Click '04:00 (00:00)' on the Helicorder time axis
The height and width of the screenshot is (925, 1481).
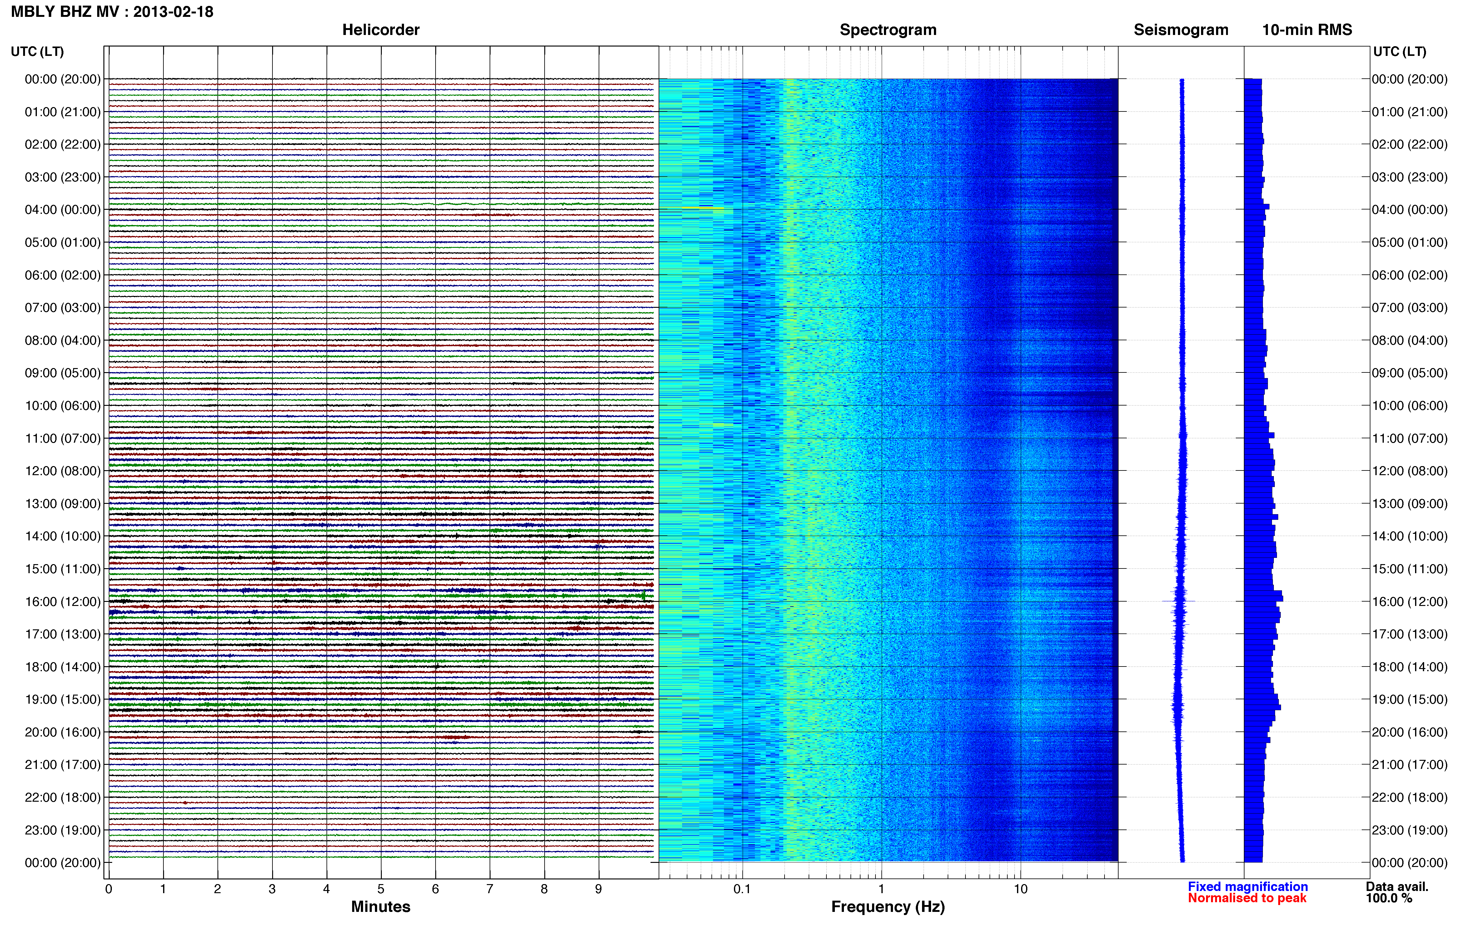(63, 210)
